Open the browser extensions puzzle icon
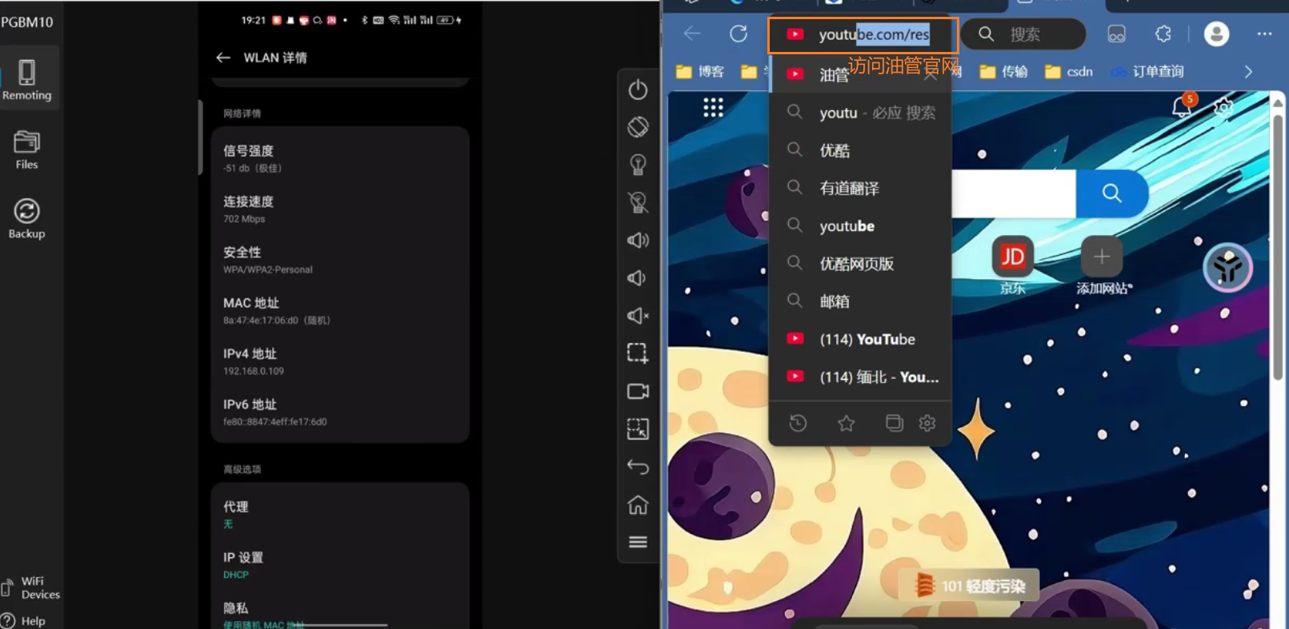The image size is (1289, 629). click(x=1163, y=34)
